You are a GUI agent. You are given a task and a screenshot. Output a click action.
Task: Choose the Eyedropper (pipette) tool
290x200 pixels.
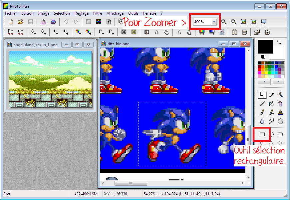[x=271, y=95]
